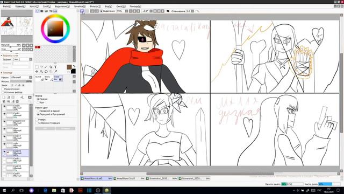344x194 pixels.
Task: Select Передний в Задний color mode
Action: (38, 111)
